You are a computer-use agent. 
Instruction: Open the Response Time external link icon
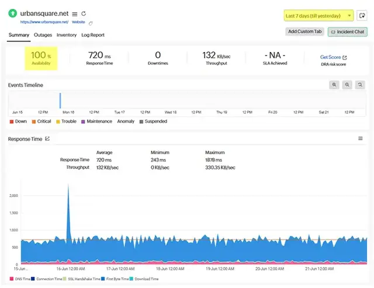pyautogui.click(x=47, y=138)
